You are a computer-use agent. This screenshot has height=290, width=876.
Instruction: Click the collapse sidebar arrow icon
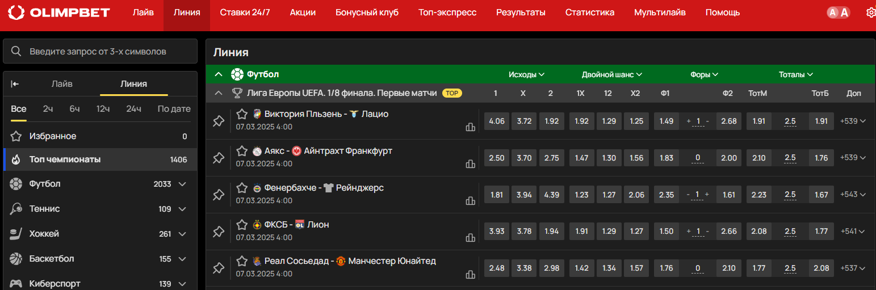pos(15,84)
